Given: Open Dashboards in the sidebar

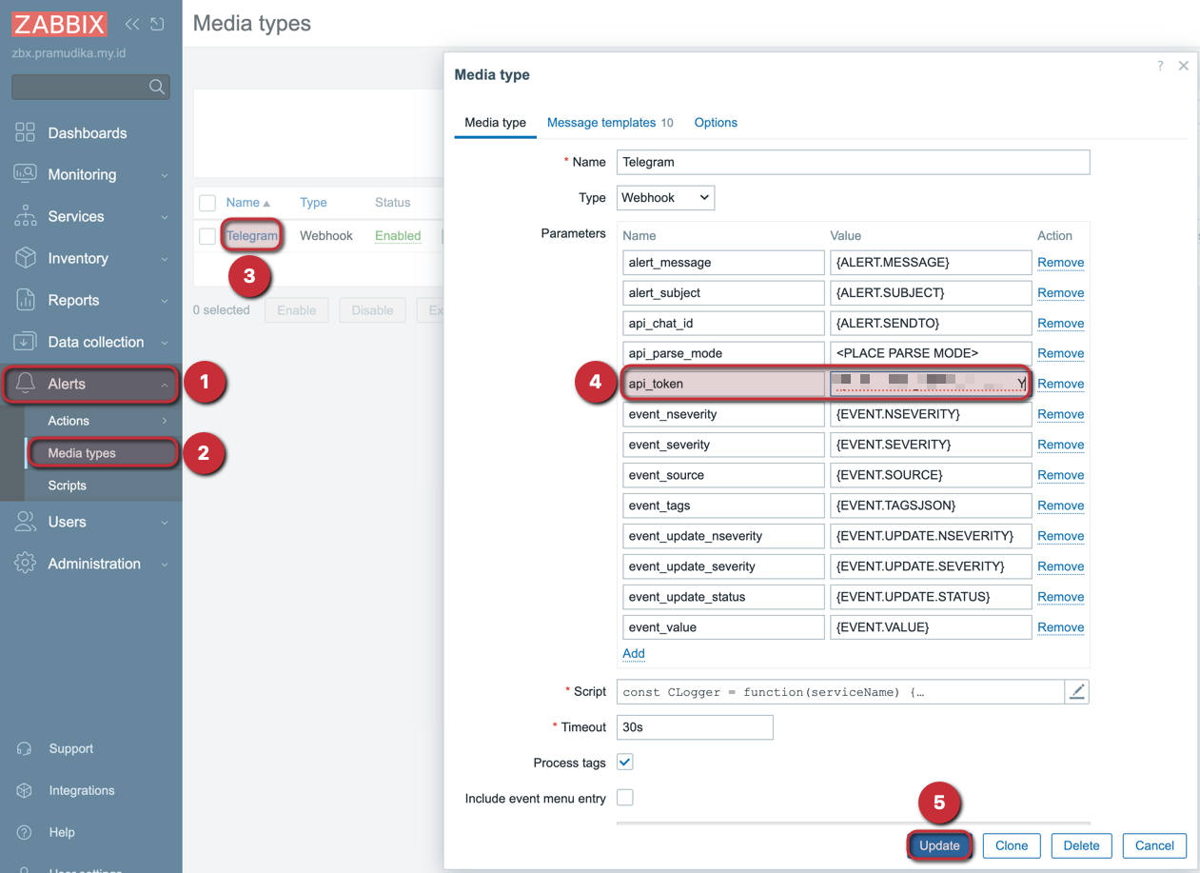Looking at the screenshot, I should 88,132.
